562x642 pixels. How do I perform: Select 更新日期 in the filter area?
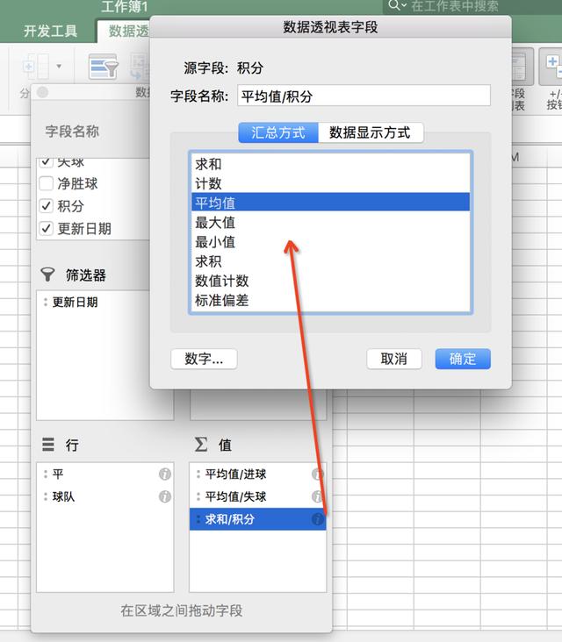[x=75, y=303]
